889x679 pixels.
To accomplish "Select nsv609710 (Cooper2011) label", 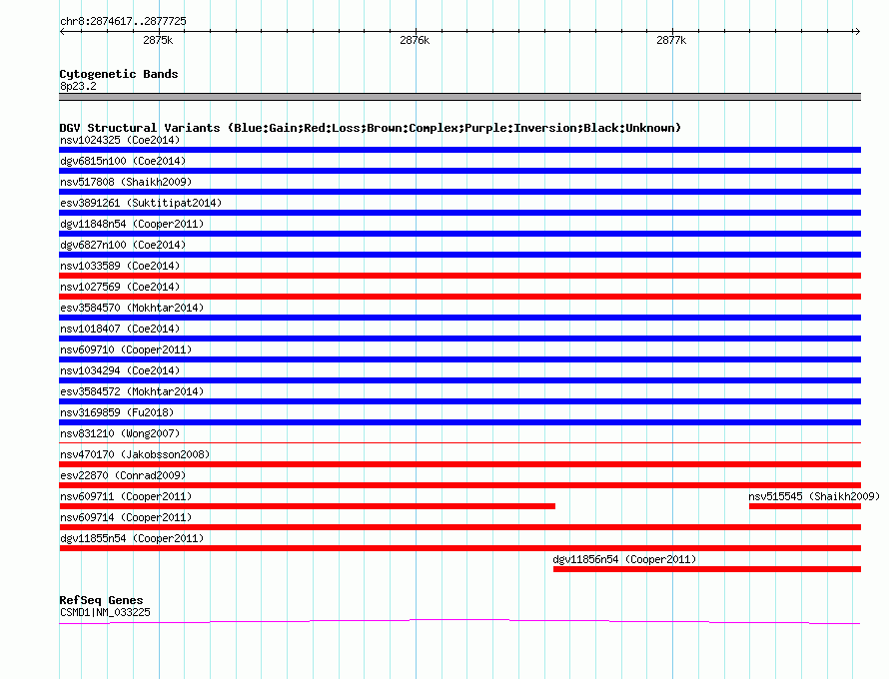I will coord(126,349).
